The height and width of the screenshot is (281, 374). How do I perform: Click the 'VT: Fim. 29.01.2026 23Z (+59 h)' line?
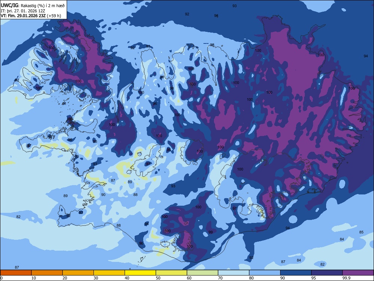[x=31, y=16]
